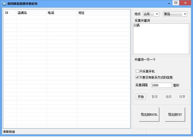
Task: Select the 火锅 keyword line
Action: pyautogui.click(x=136, y=25)
